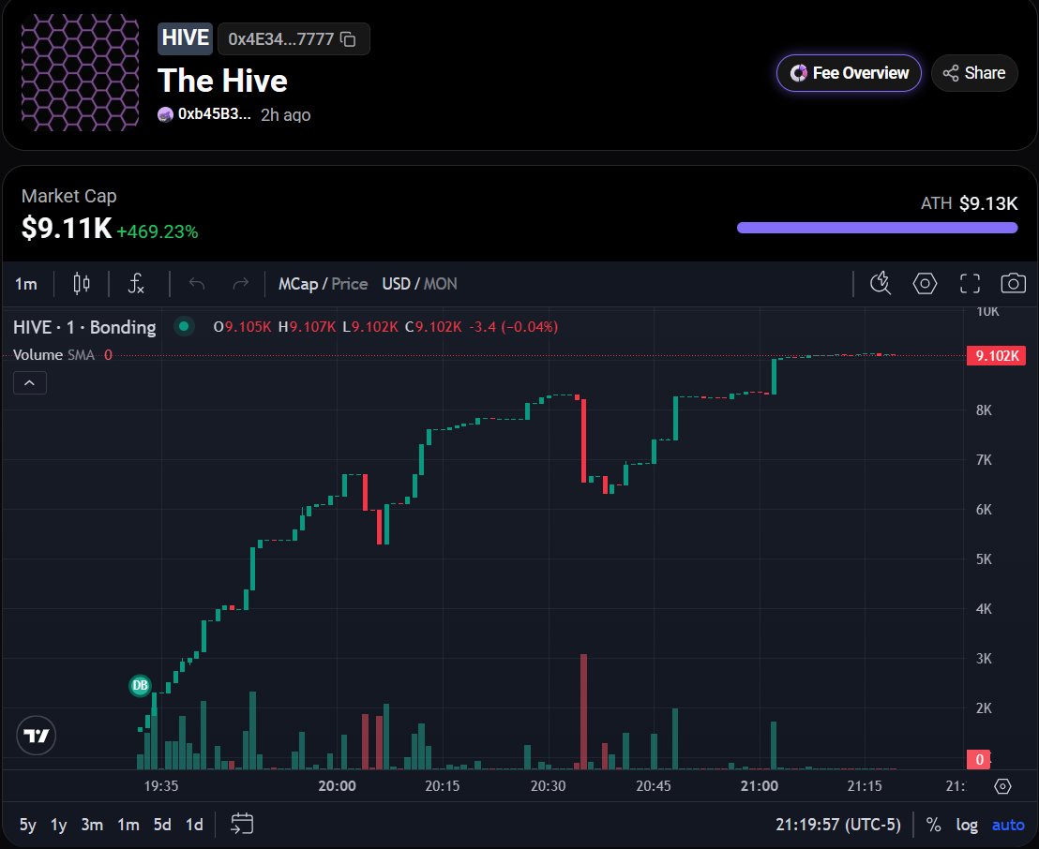Screen dimensions: 1039x849
Task: Open the Fee Overview panel
Action: tap(849, 73)
